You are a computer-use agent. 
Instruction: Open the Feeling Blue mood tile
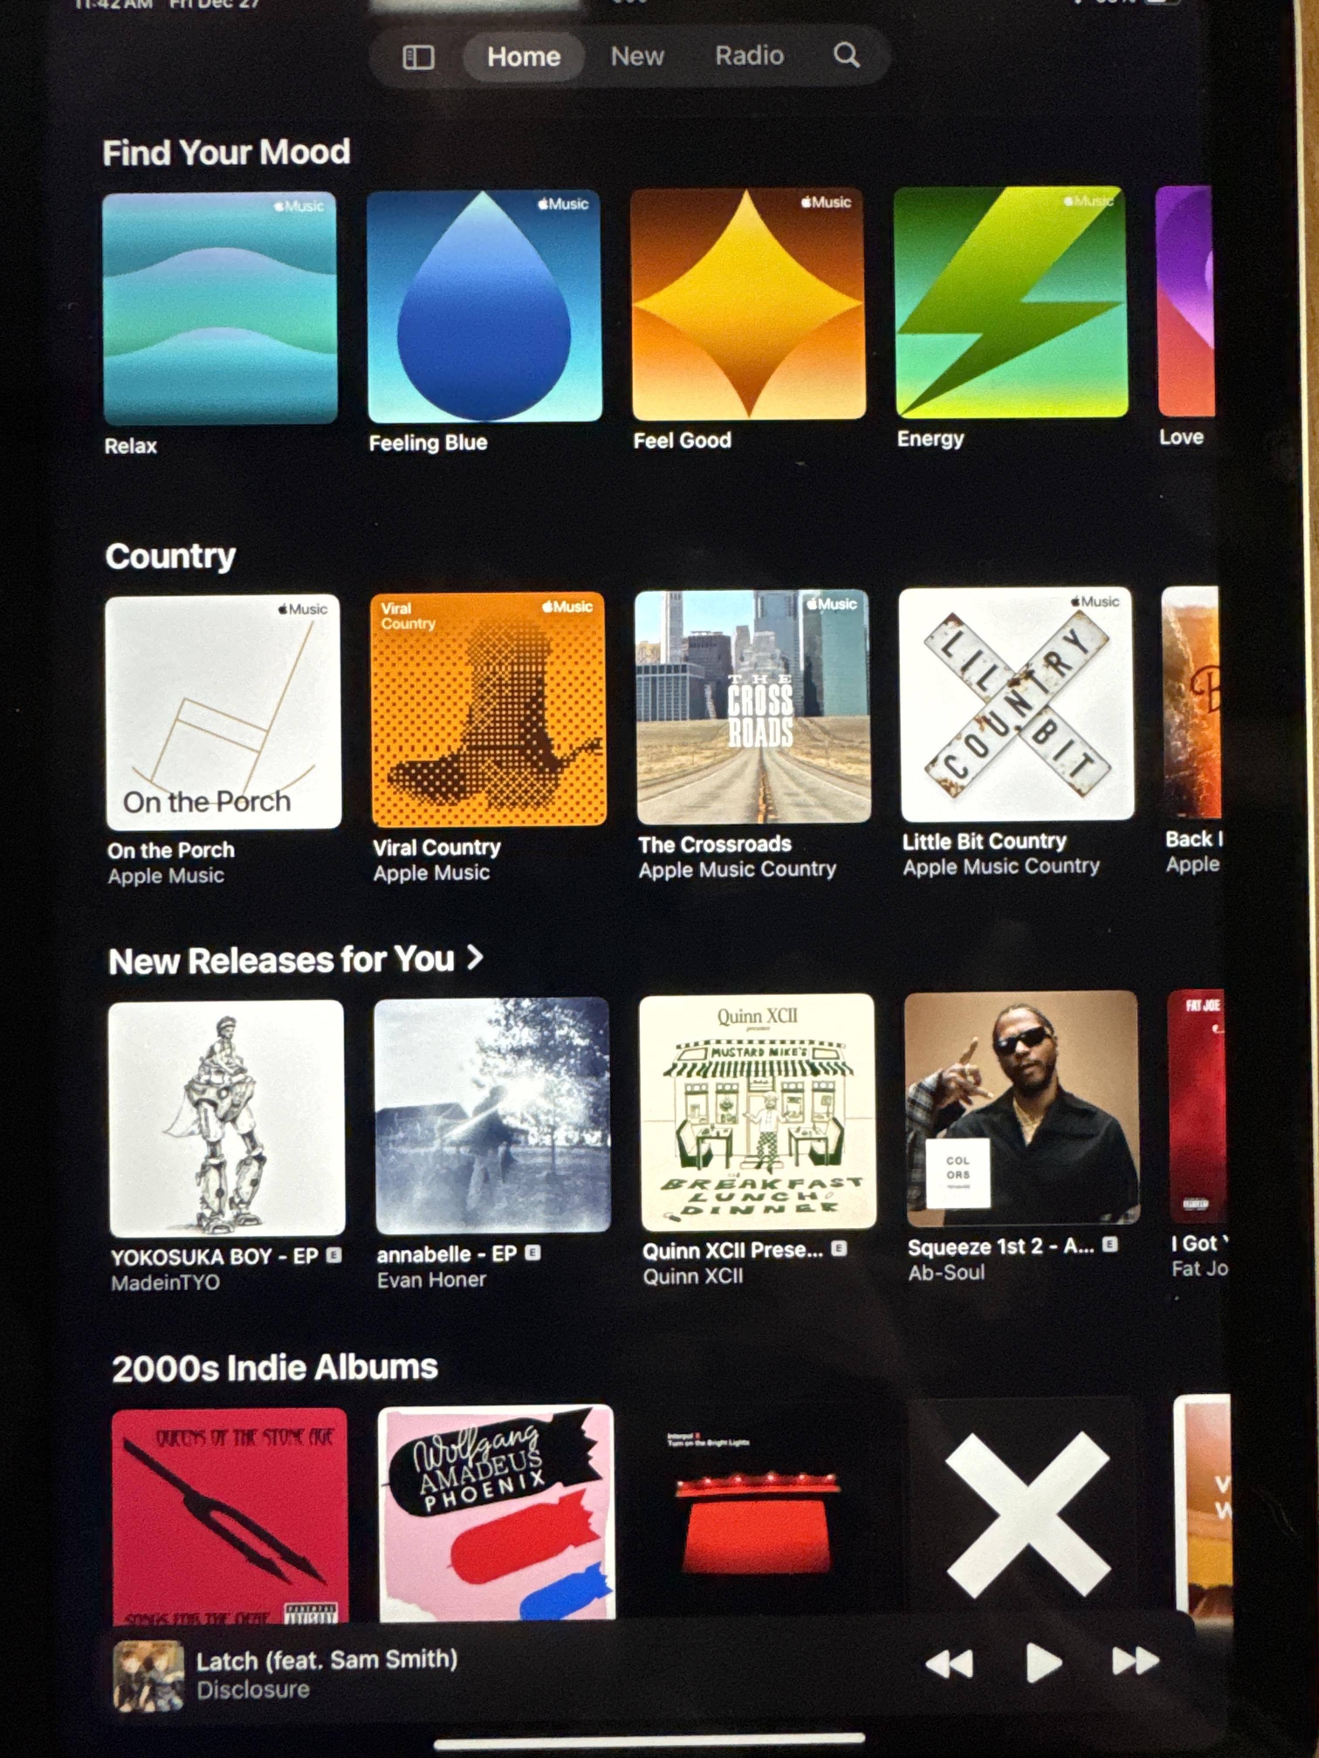click(x=484, y=306)
